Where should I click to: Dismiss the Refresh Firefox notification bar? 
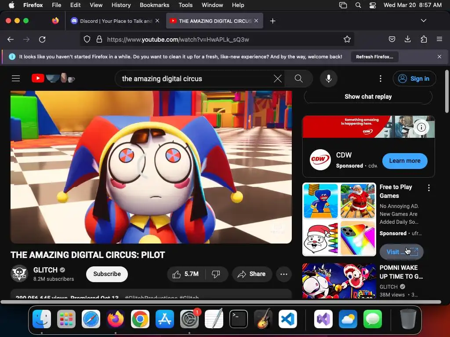439,57
